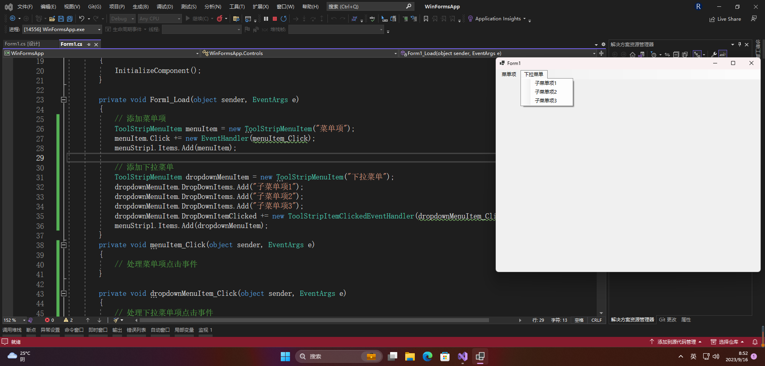Click the code cleanup broom icon
This screenshot has width=765, height=366.
pos(116,320)
